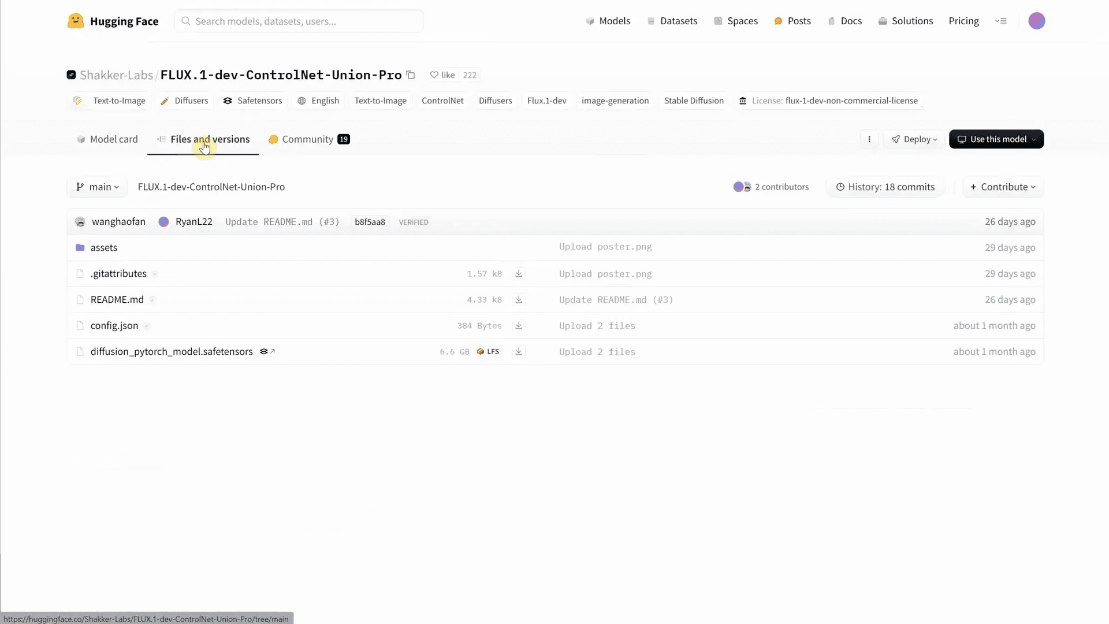Download the config.json file
1109x624 pixels.
[519, 326]
